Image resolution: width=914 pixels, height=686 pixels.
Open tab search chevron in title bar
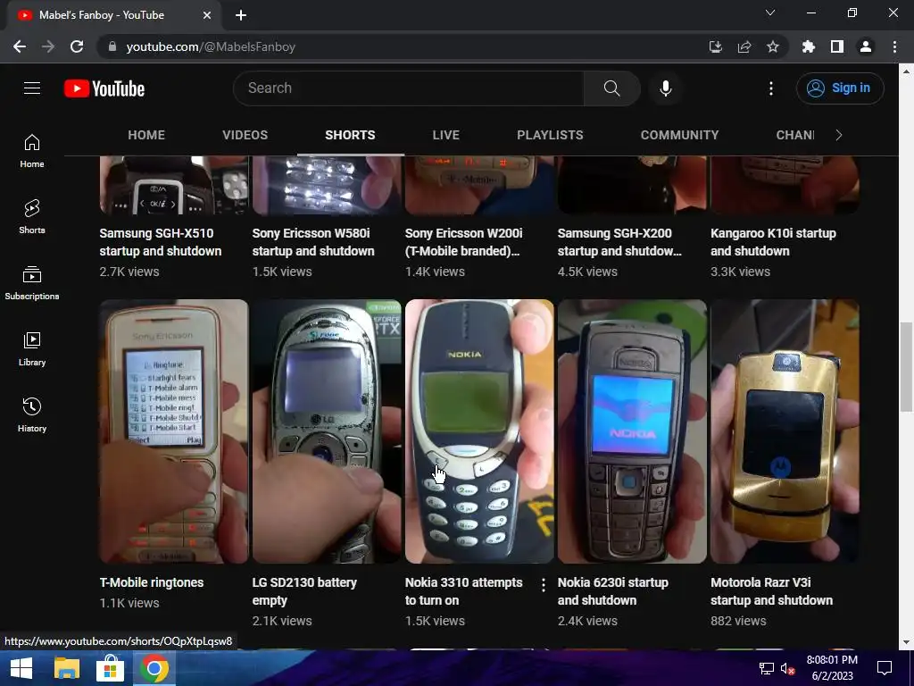(x=769, y=13)
